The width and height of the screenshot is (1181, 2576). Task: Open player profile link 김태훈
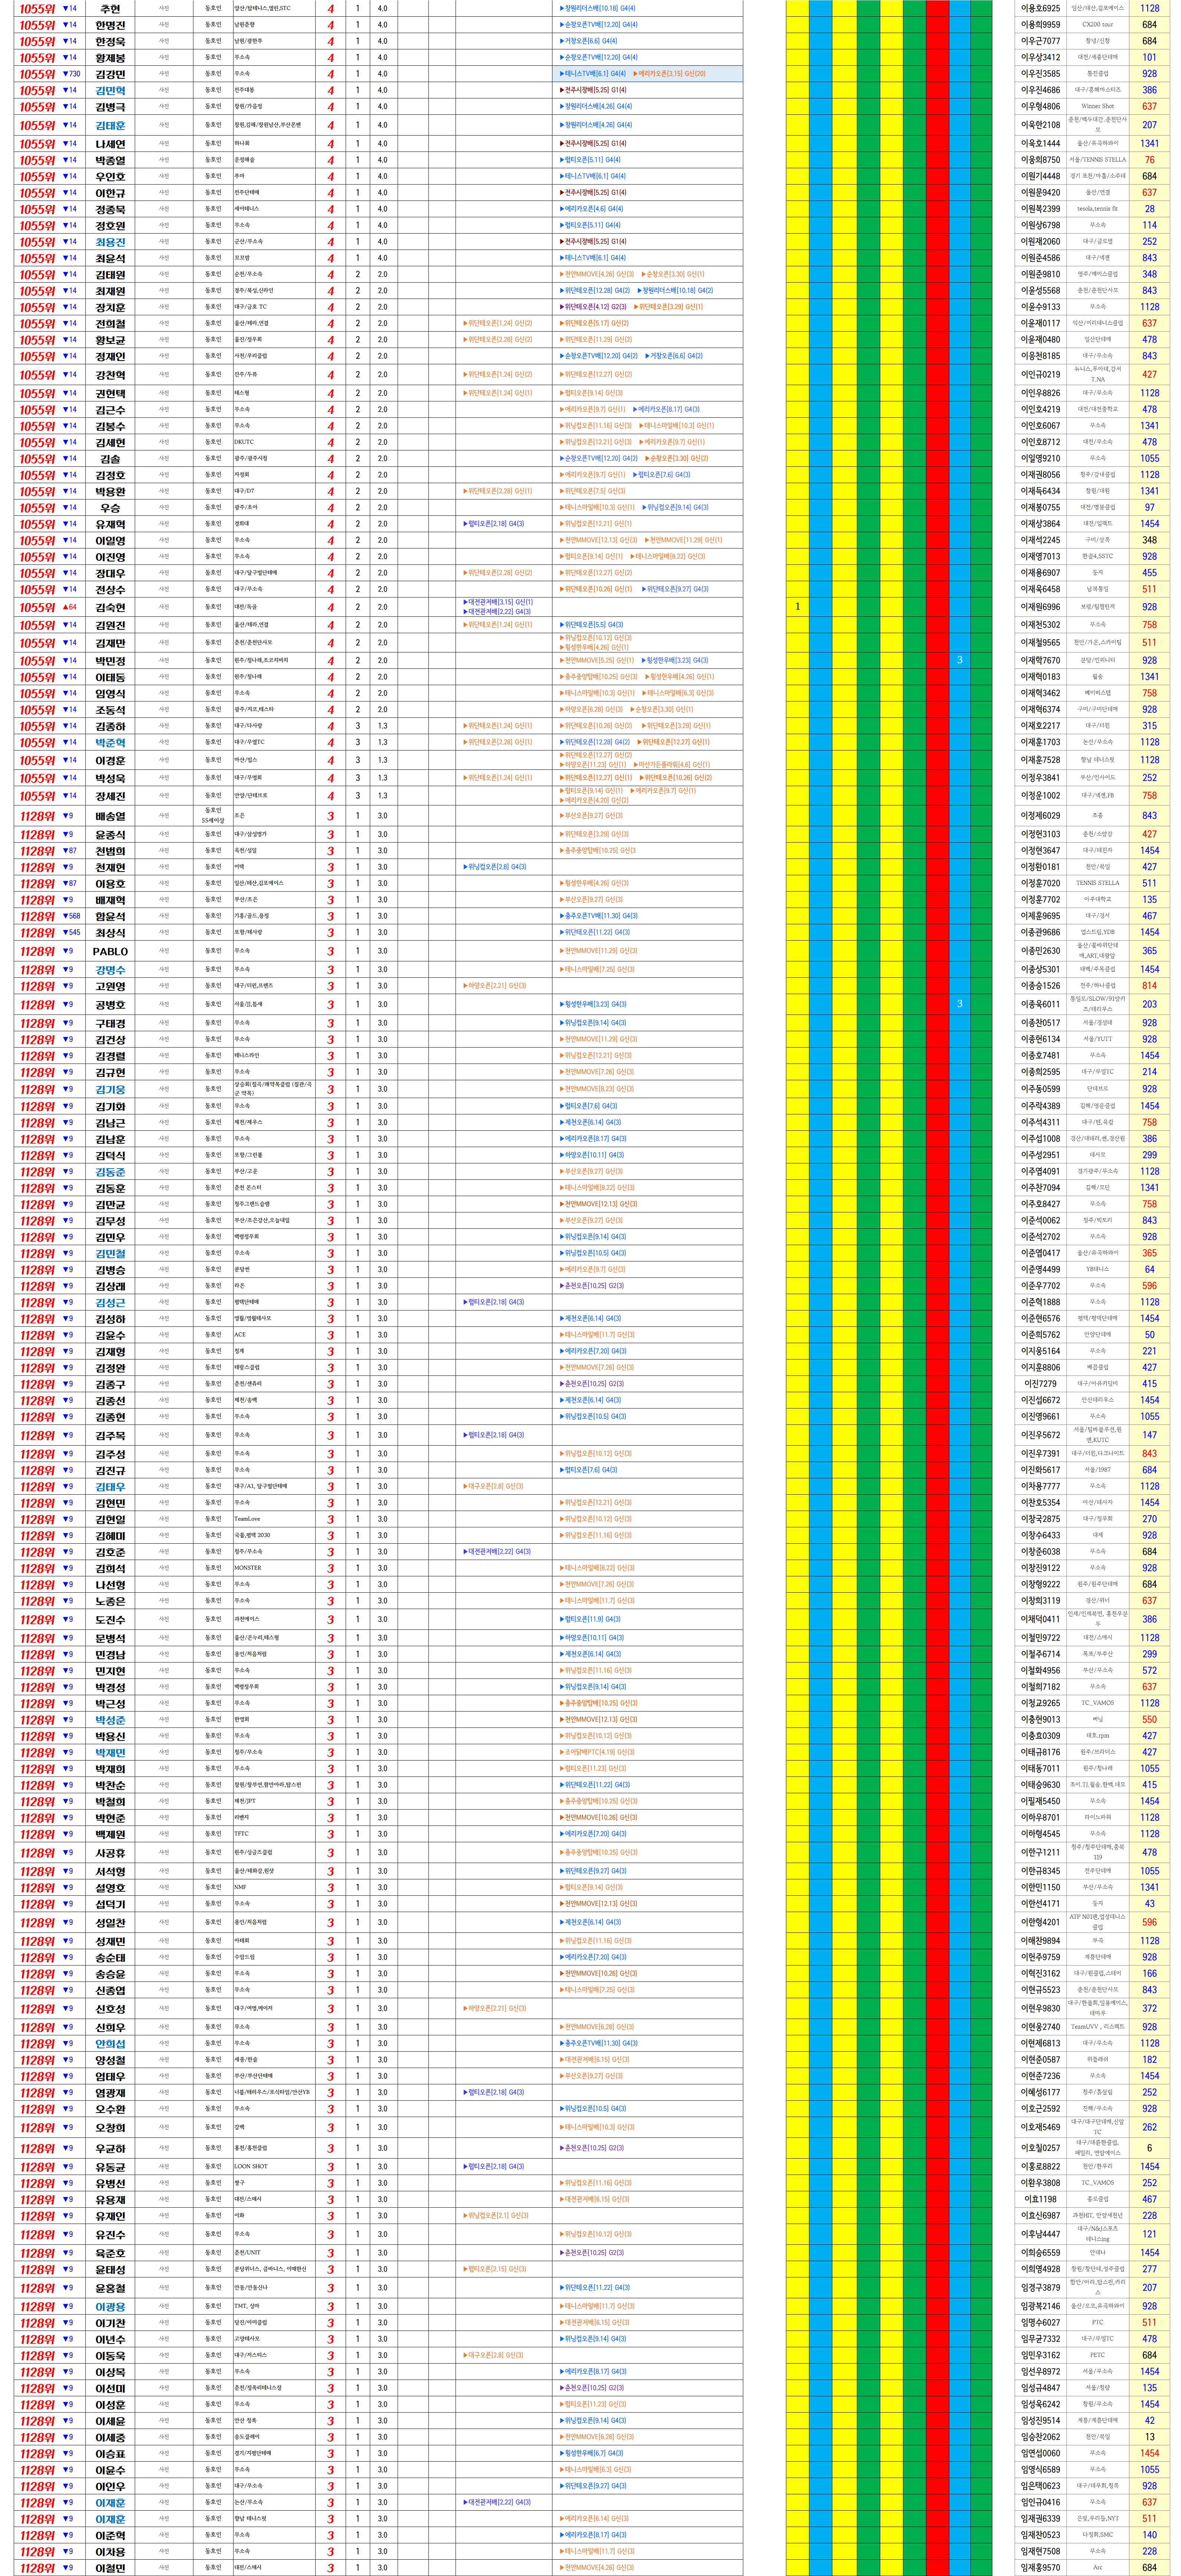(110, 126)
